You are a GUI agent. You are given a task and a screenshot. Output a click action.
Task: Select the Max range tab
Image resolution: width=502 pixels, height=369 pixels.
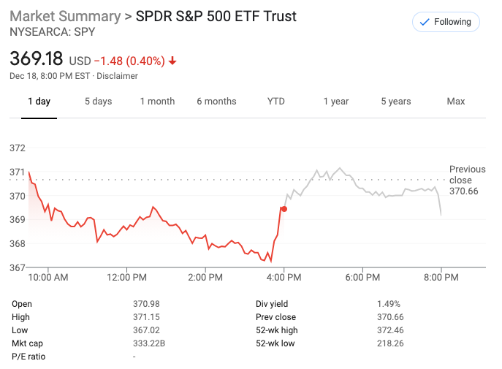point(456,102)
